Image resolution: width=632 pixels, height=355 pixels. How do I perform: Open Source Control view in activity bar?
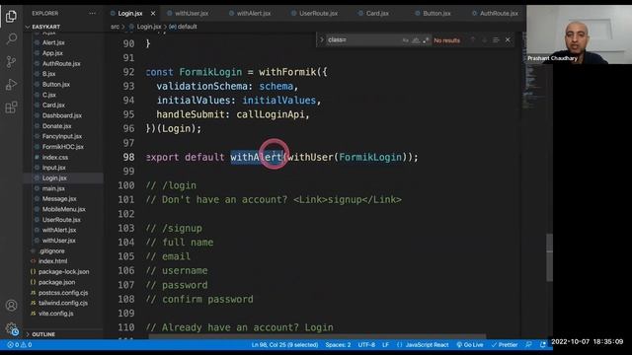[11, 61]
